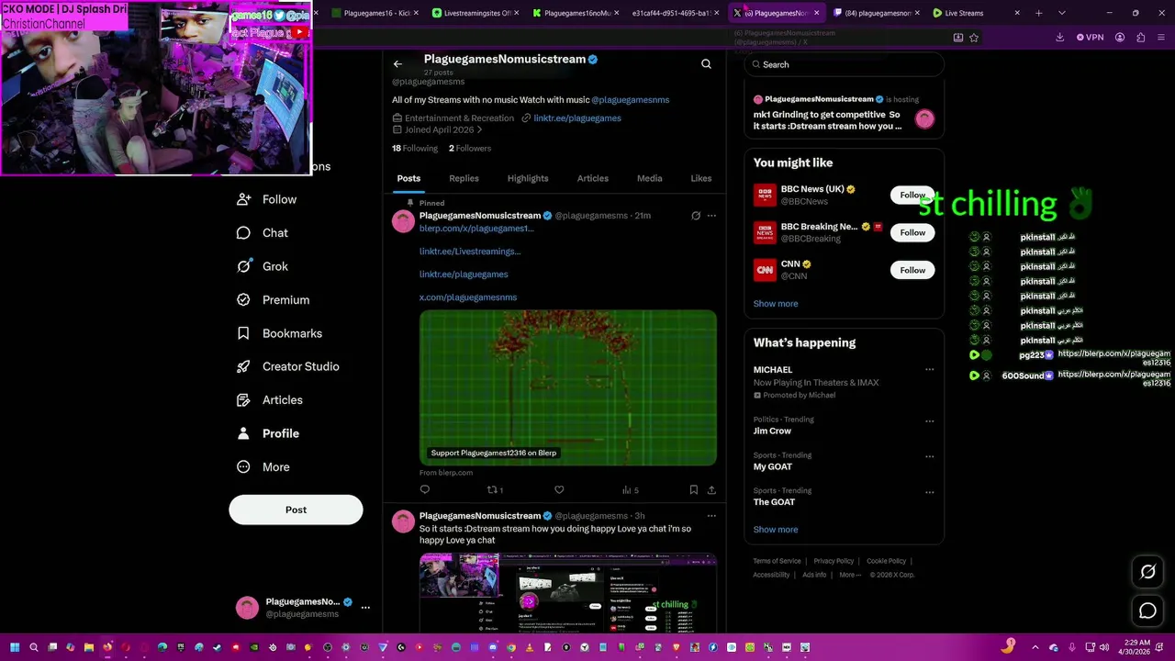Open blerp.com link in the pinned post

tap(476, 229)
